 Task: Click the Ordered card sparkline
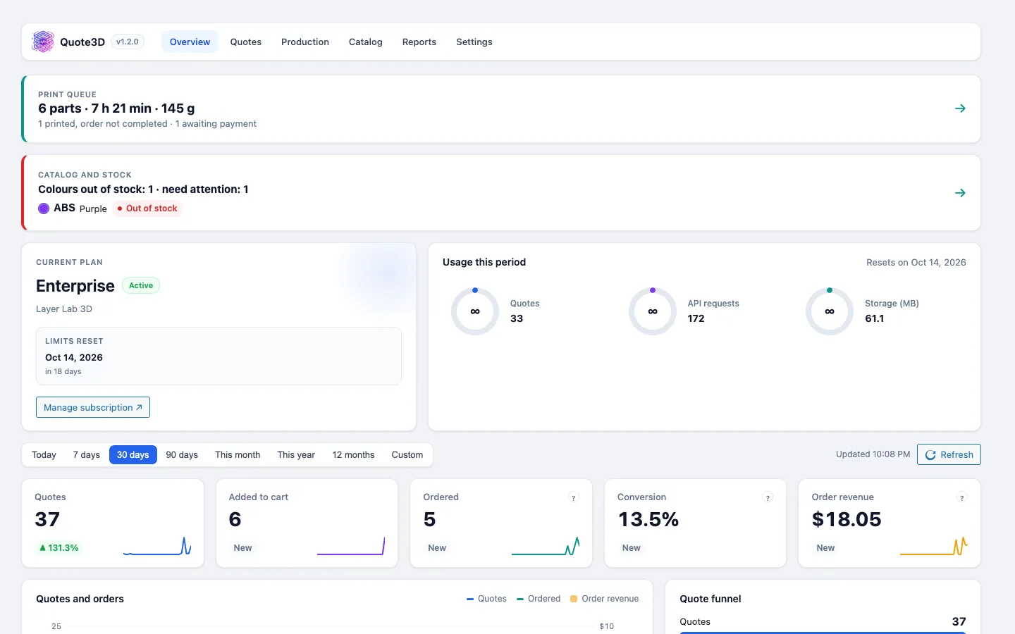(x=546, y=546)
